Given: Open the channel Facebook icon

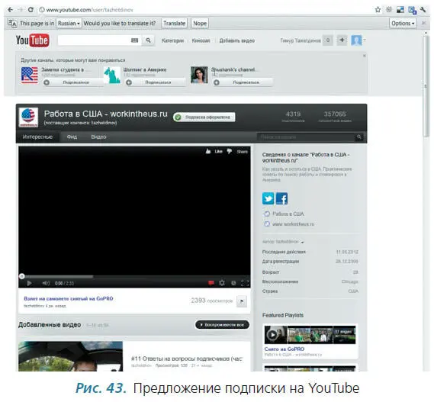Looking at the screenshot, I should (282, 198).
